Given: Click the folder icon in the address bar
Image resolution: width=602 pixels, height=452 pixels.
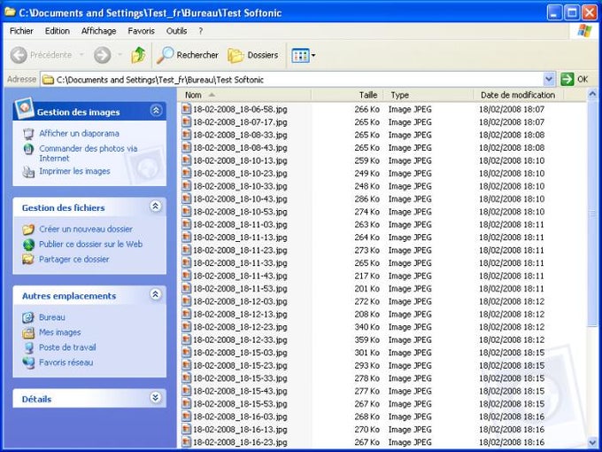Looking at the screenshot, I should click(48, 80).
